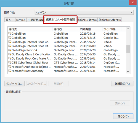Click the 詳細設定(A) button
This screenshot has height=123, width=138.
click(x=122, y=84)
